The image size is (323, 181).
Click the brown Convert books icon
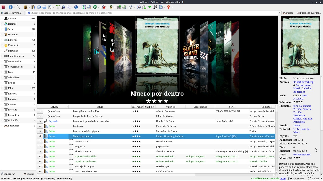point(25,7)
